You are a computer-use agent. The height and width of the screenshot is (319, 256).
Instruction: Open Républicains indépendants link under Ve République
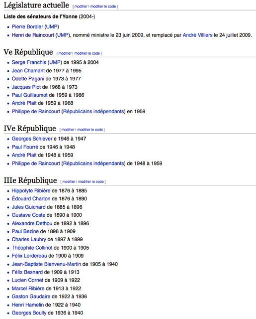click(93, 111)
